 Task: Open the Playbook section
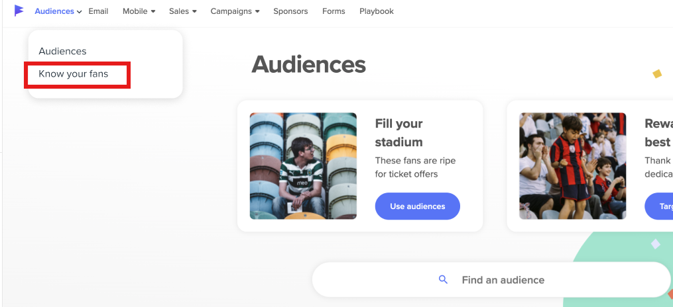pos(376,11)
